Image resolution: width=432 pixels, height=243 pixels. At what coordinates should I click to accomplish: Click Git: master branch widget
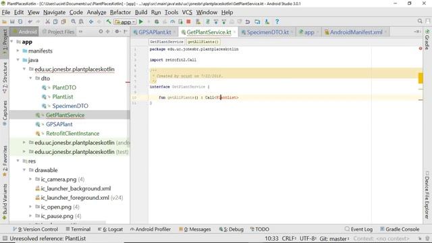(x=335, y=238)
